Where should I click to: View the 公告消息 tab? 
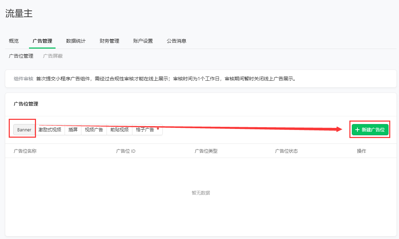[176, 41]
